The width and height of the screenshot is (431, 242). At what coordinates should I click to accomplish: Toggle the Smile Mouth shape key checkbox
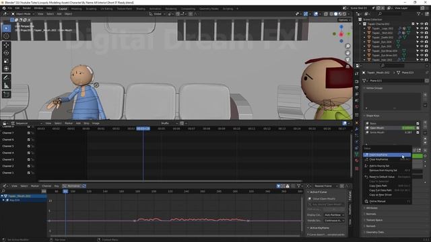(x=418, y=132)
